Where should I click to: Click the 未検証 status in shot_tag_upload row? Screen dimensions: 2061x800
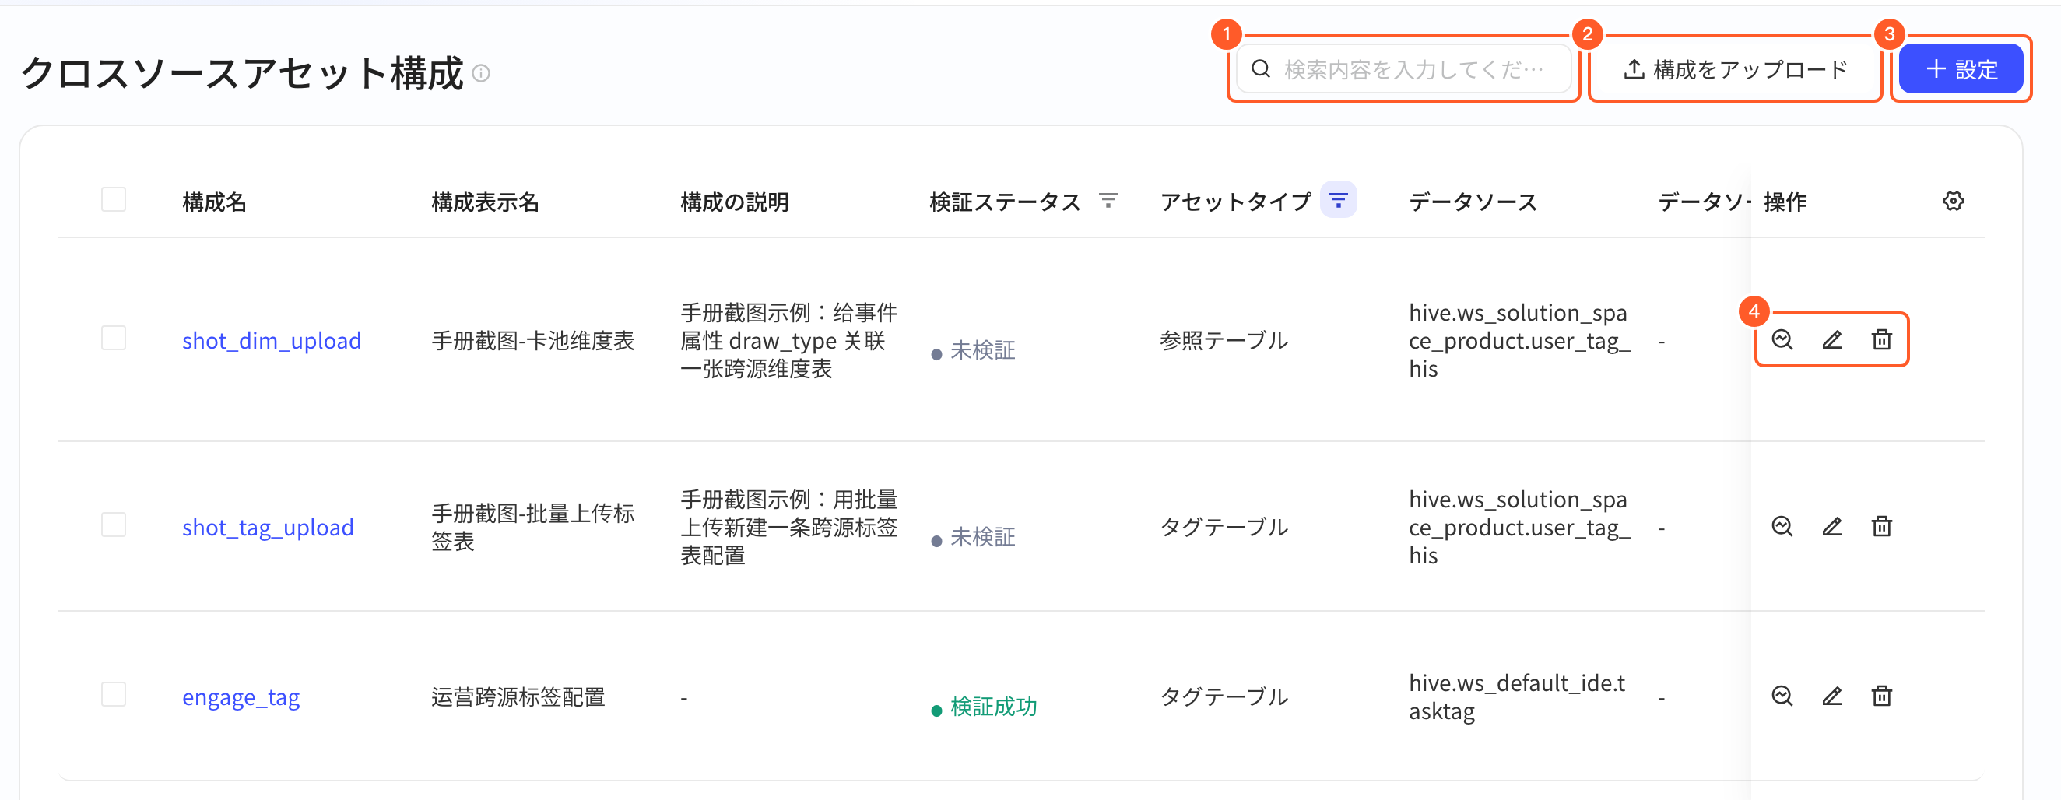(982, 537)
